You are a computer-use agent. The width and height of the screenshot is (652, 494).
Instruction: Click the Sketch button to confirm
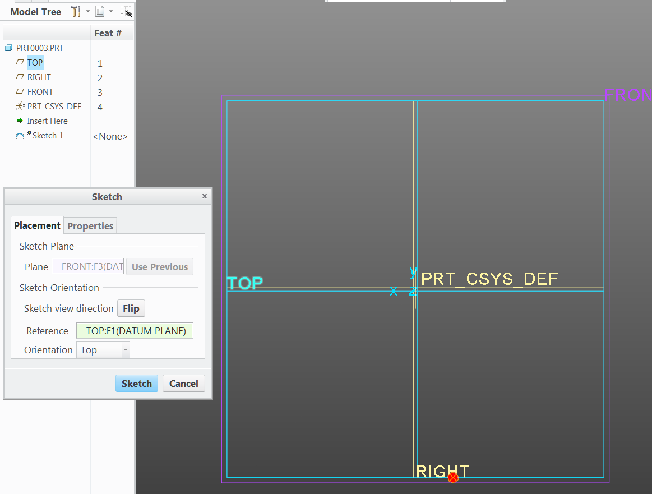pyautogui.click(x=137, y=384)
